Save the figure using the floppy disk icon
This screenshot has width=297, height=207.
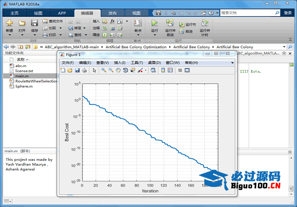pos(77,70)
